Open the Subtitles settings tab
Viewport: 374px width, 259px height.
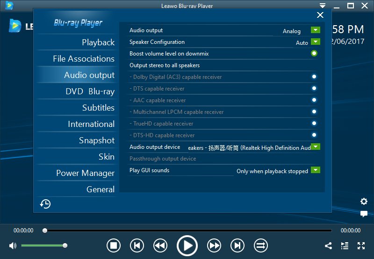point(76,108)
